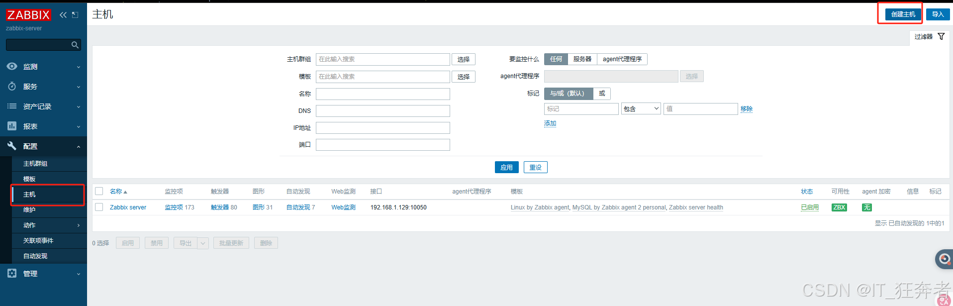Select 或 tag mode
This screenshot has width=953, height=306.
(x=602, y=94)
